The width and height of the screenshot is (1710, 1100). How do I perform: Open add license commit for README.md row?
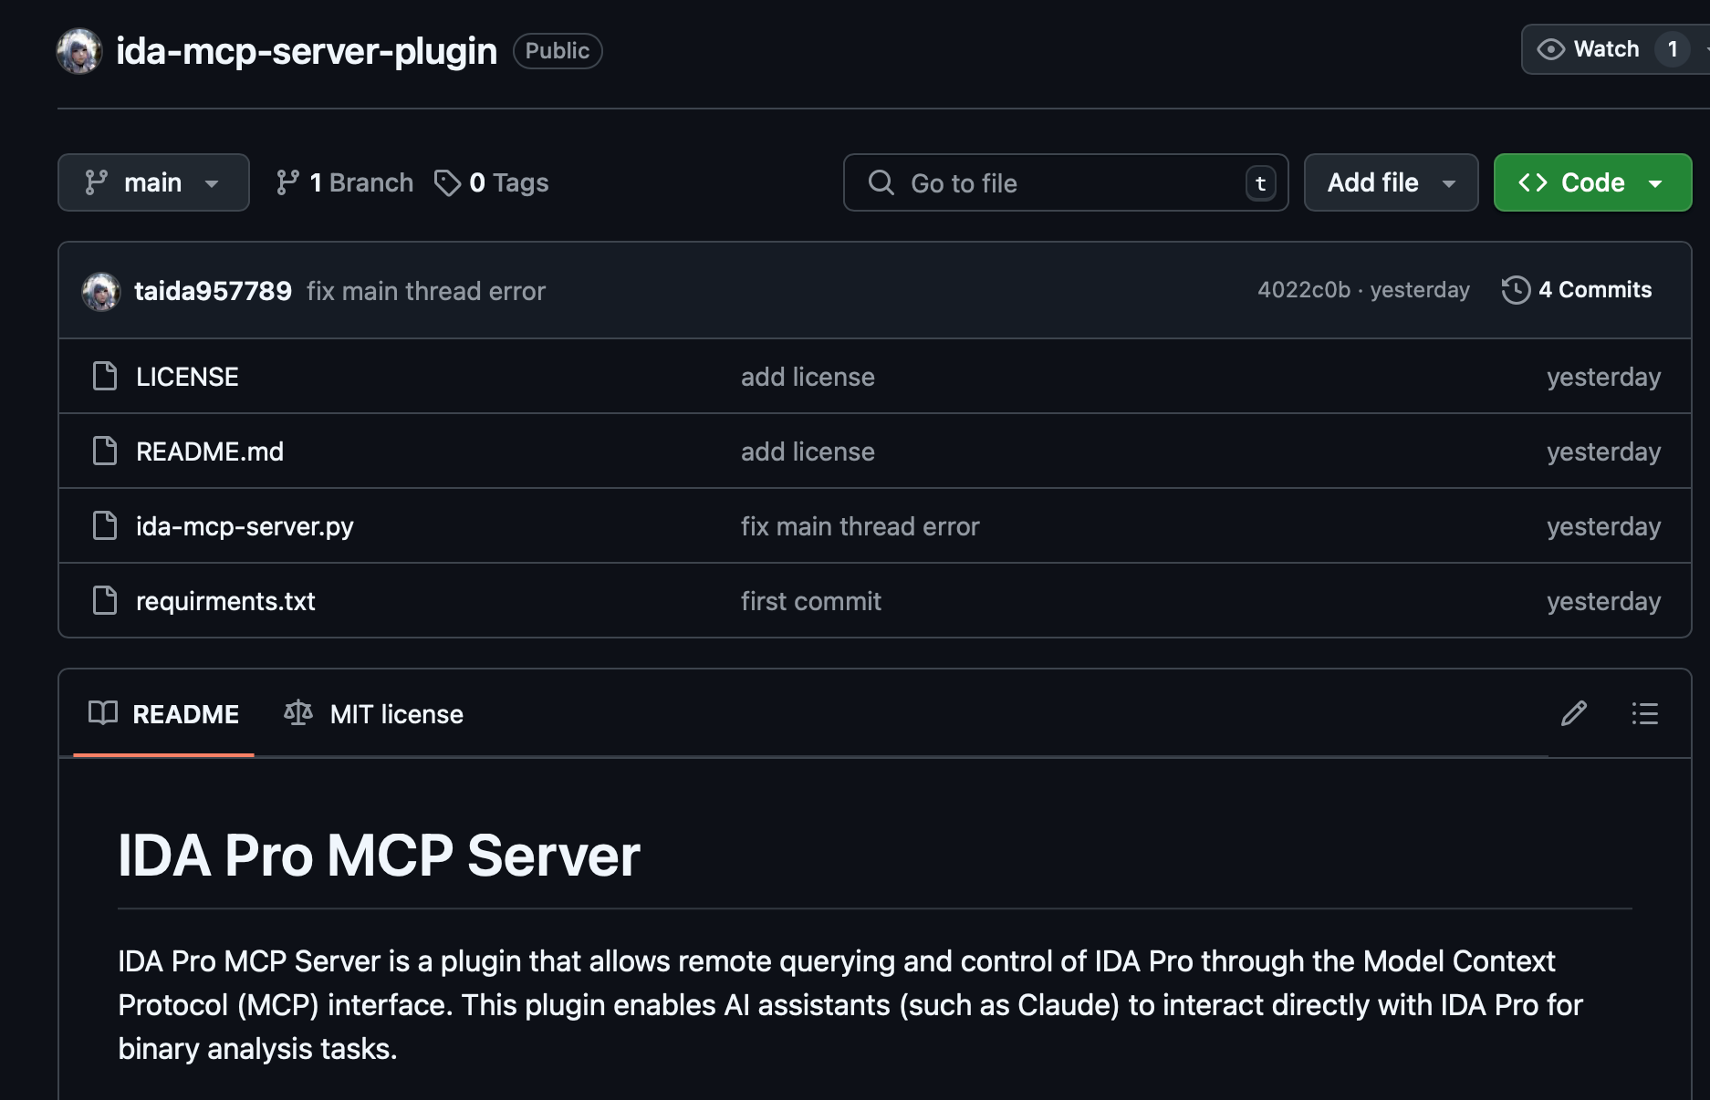808,451
